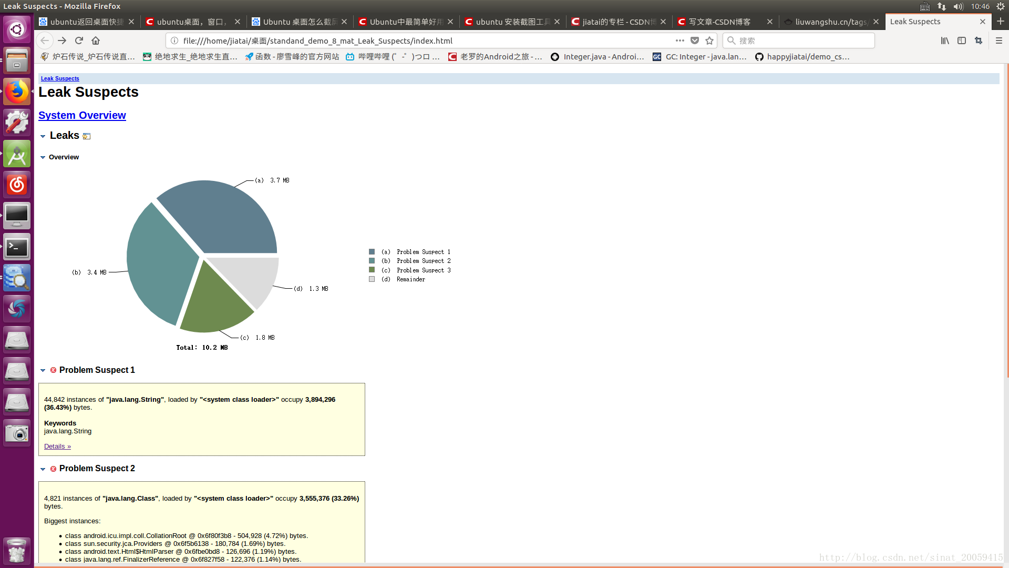
Task: Collapse the Leaks section expander
Action: coord(43,135)
